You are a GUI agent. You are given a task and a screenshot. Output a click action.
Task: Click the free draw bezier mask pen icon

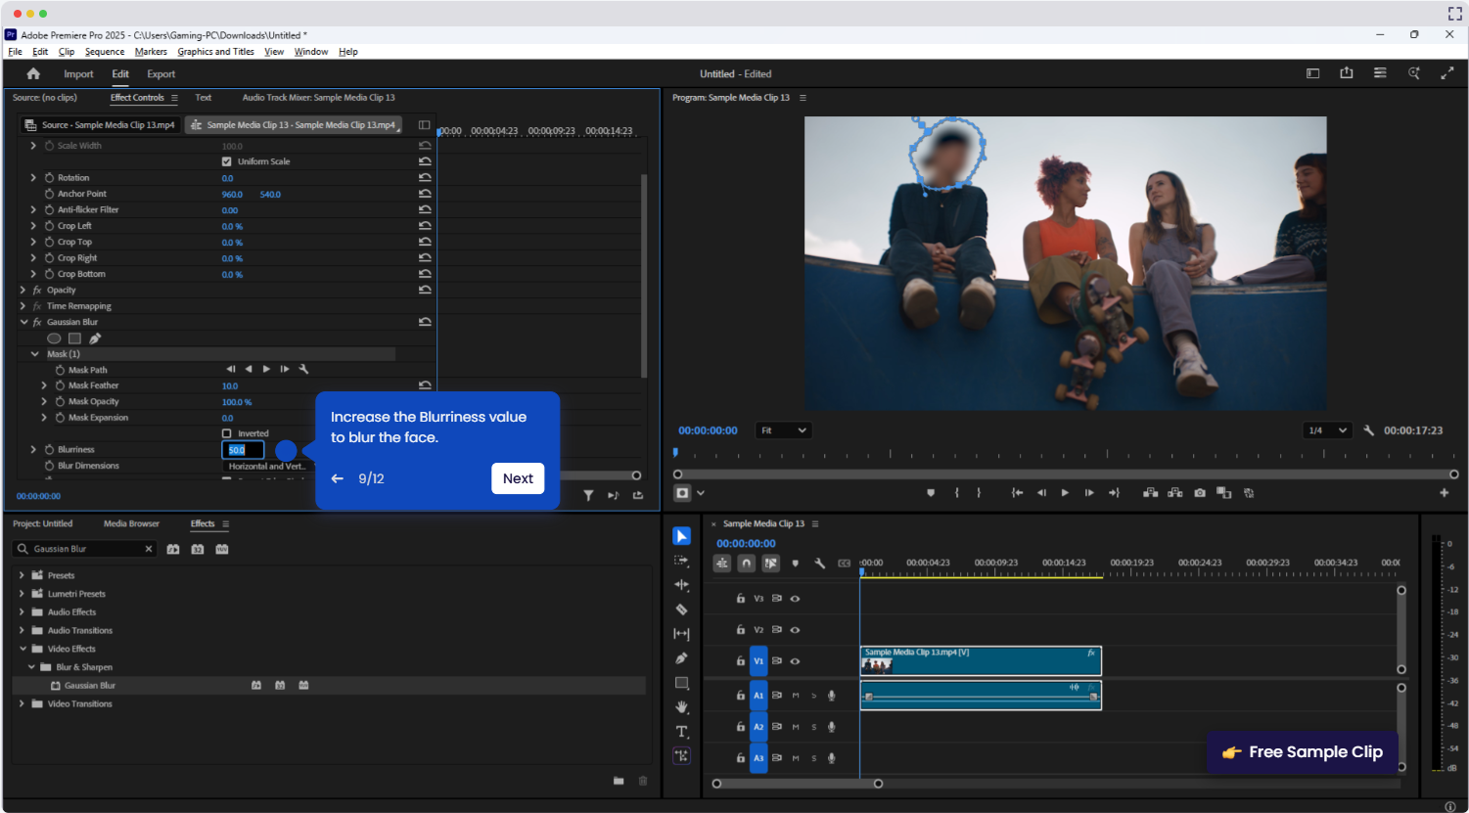tap(95, 339)
